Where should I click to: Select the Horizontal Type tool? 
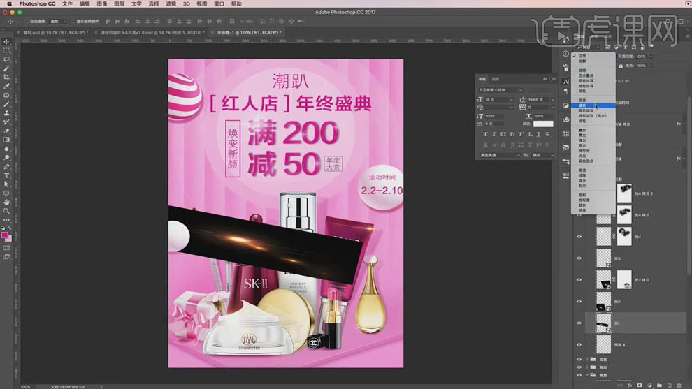pos(6,175)
